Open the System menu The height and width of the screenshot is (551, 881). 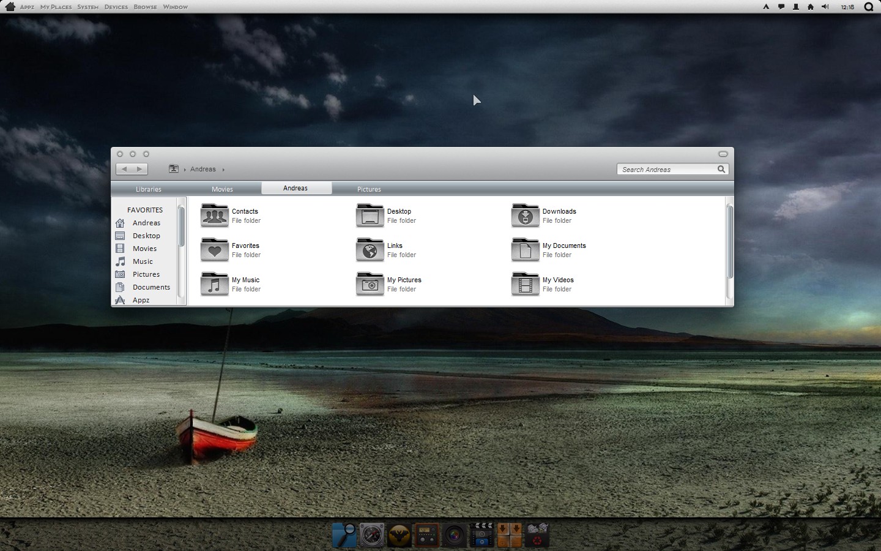click(x=87, y=7)
